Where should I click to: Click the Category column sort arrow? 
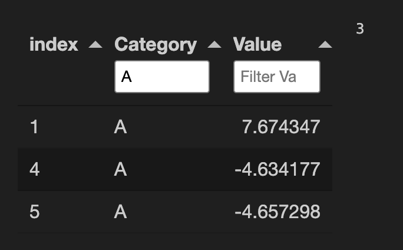[214, 45]
